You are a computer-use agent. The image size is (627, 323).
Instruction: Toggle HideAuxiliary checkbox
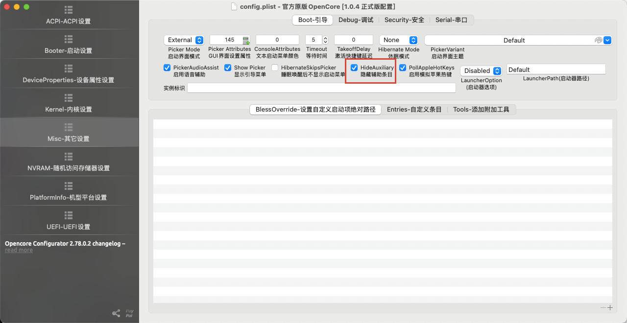[354, 68]
